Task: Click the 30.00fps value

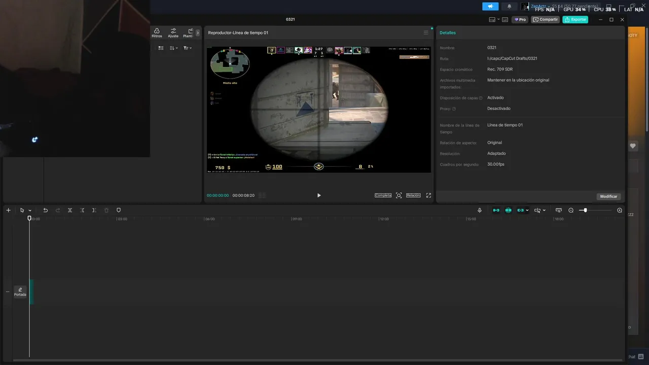Action: 496,164
